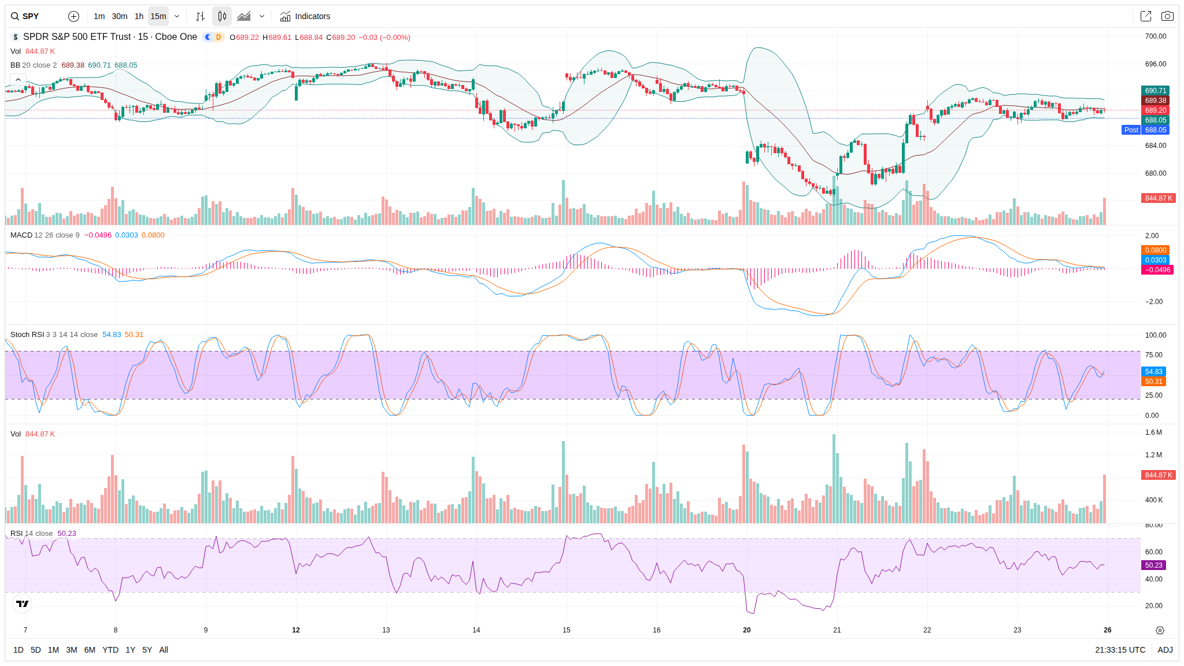
Task: Click the SPY symbol search icon
Action: (x=15, y=16)
